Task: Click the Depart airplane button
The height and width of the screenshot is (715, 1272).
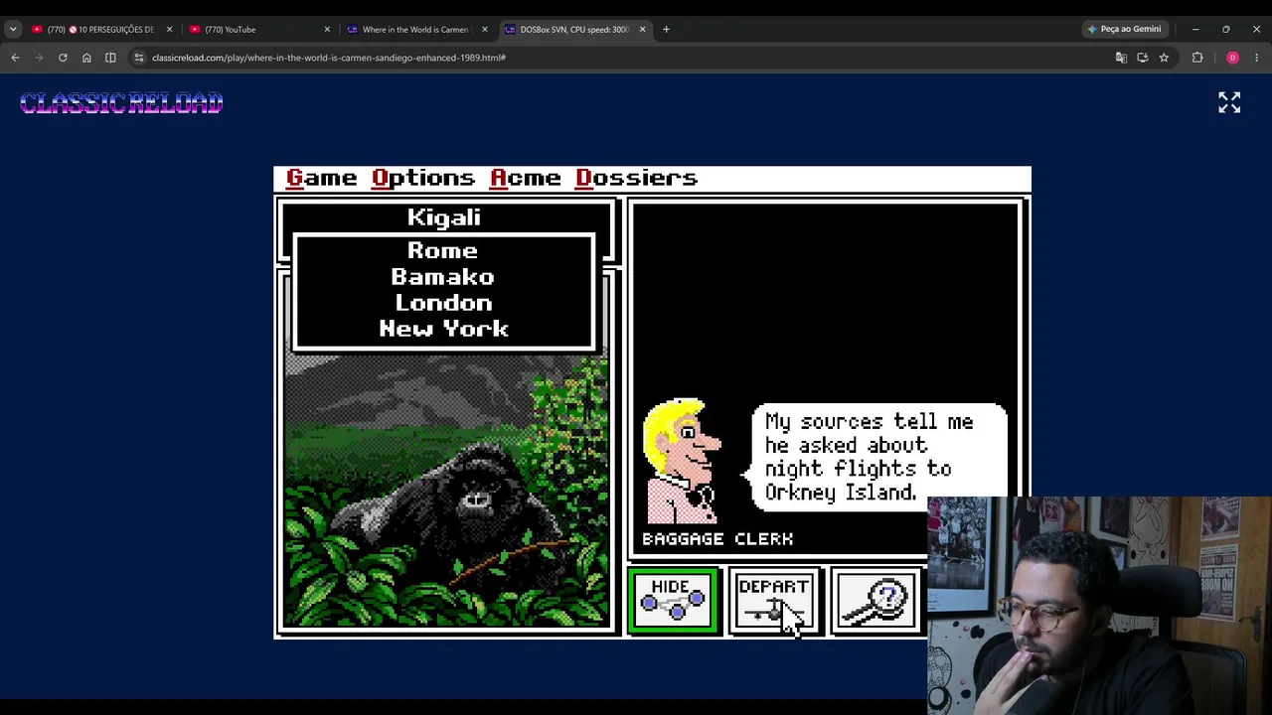Action: click(774, 601)
